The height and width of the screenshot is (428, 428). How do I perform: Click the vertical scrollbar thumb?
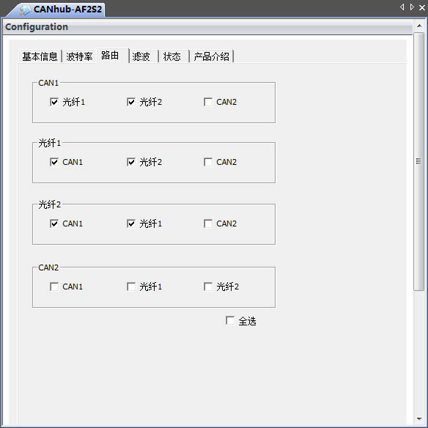click(x=418, y=161)
